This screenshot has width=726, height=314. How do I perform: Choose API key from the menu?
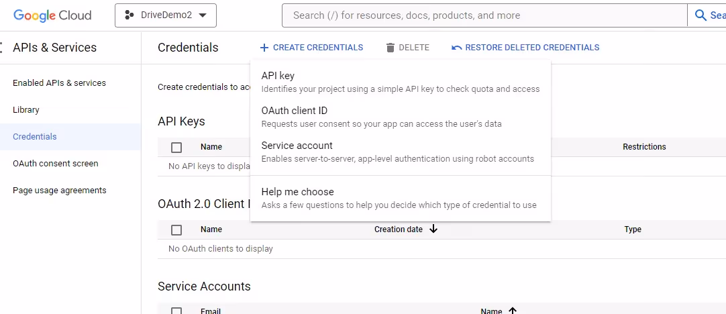pos(401,81)
